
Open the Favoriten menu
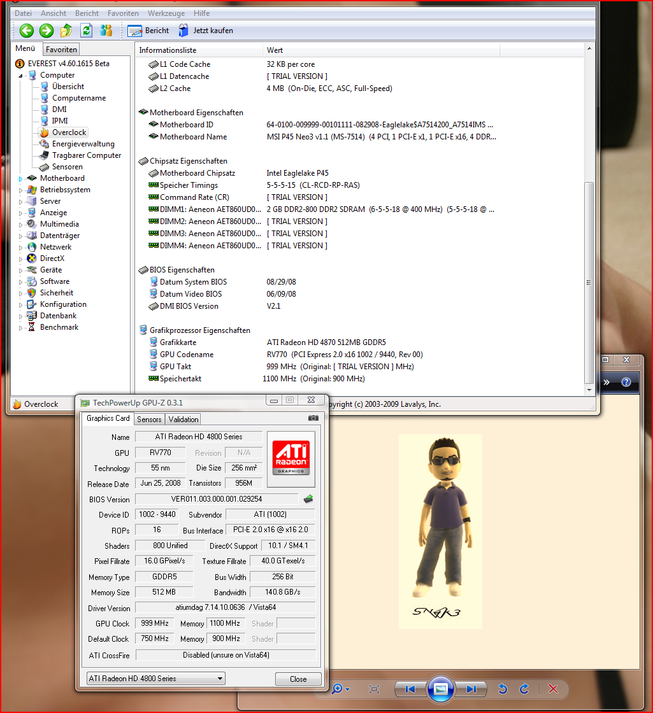(x=123, y=13)
